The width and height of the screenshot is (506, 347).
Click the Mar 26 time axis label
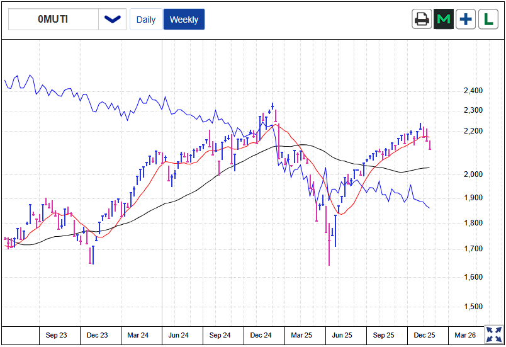[465, 335]
